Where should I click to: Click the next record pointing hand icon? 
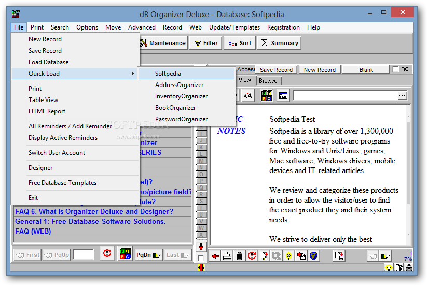[385, 256]
